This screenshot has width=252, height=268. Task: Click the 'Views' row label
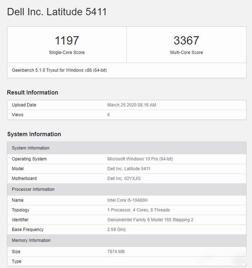(17, 115)
